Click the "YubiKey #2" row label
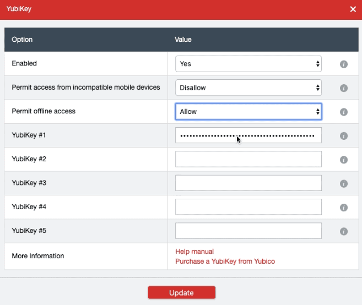Viewport: 362px width, 305px height. [29, 159]
